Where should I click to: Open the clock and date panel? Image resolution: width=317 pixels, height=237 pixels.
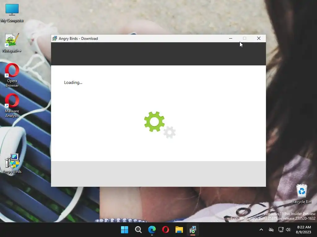point(304,230)
